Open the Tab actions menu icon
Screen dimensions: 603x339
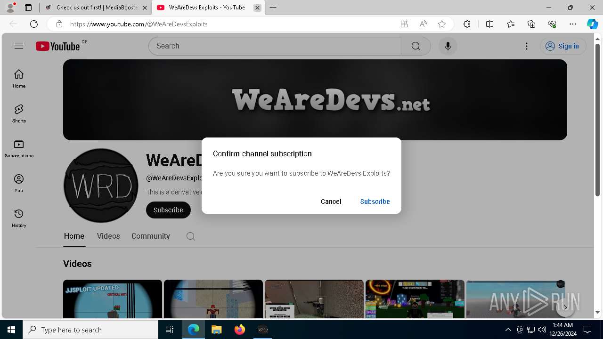[28, 8]
